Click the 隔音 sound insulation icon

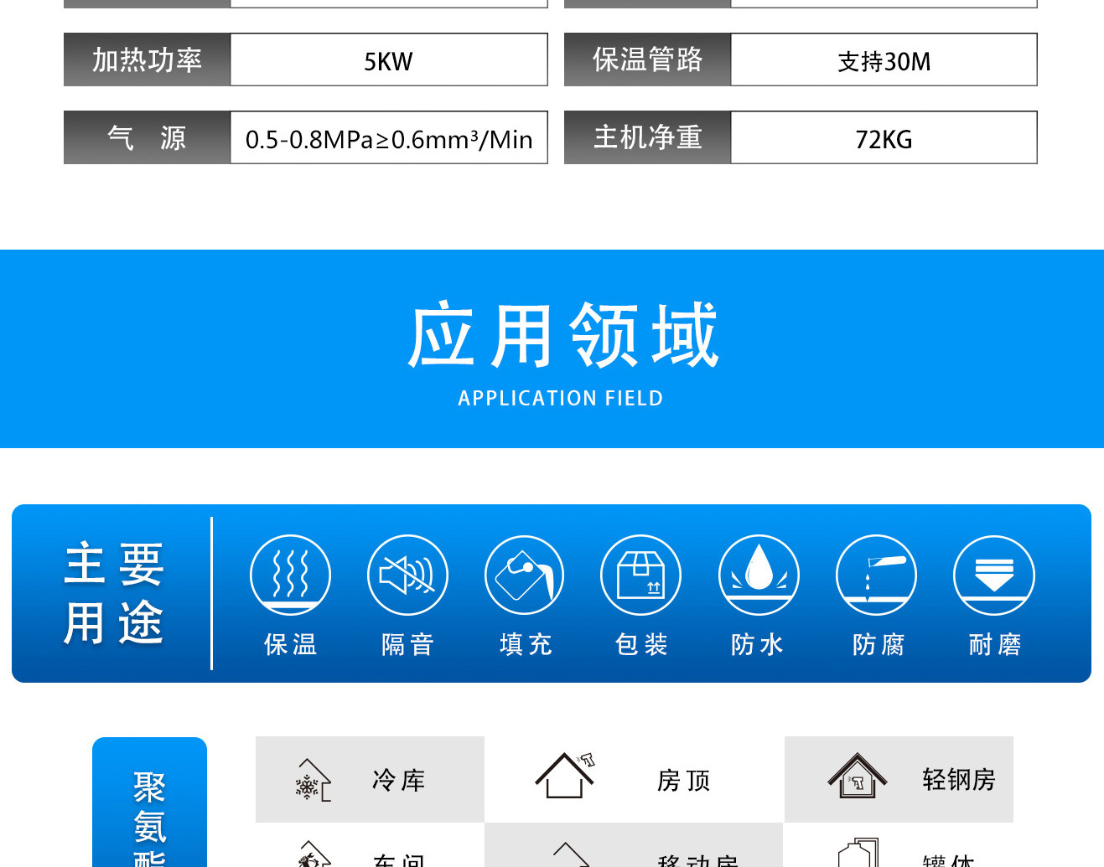[407, 575]
